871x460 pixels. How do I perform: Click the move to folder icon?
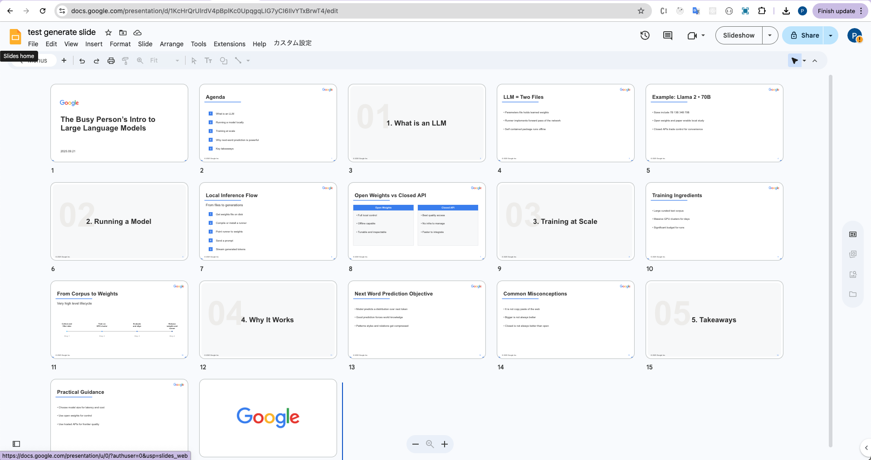pyautogui.click(x=123, y=33)
